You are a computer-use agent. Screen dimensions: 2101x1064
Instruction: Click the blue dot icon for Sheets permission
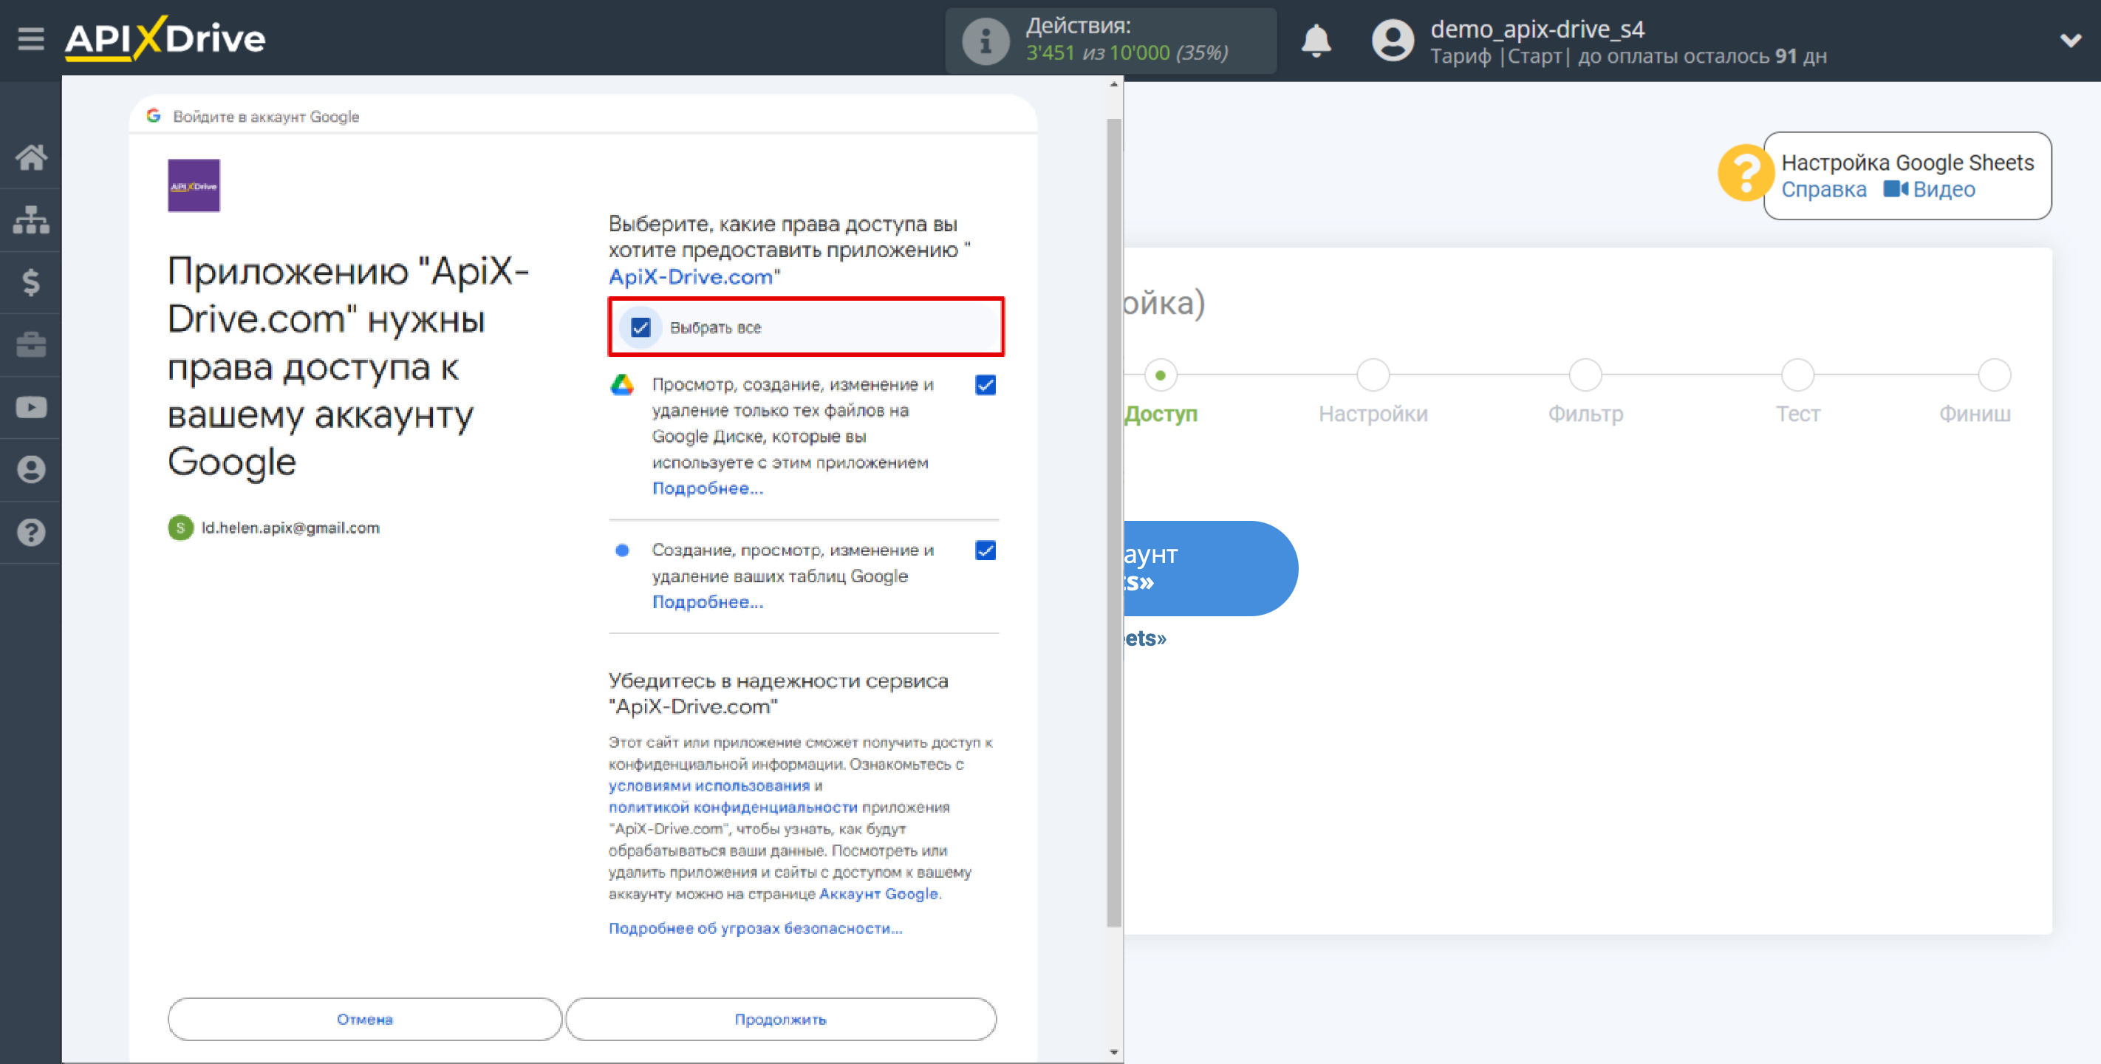click(x=621, y=550)
